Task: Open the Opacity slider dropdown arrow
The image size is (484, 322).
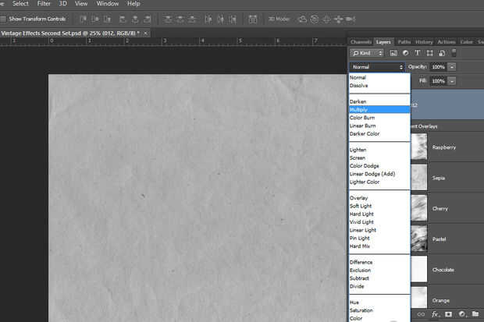Action: [x=452, y=67]
